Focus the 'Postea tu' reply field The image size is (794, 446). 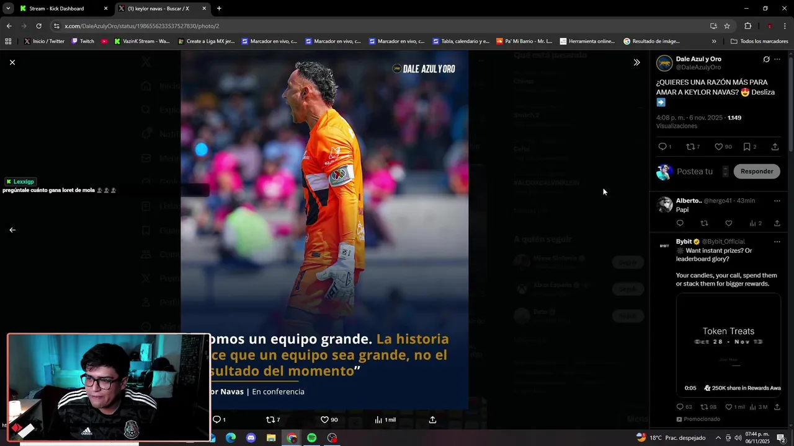click(694, 172)
